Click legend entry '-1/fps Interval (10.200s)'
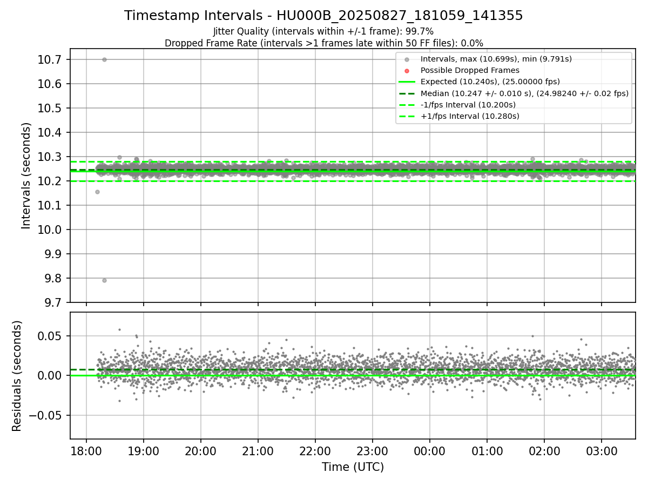Viewport: 648px width, 486px height. pos(468,105)
